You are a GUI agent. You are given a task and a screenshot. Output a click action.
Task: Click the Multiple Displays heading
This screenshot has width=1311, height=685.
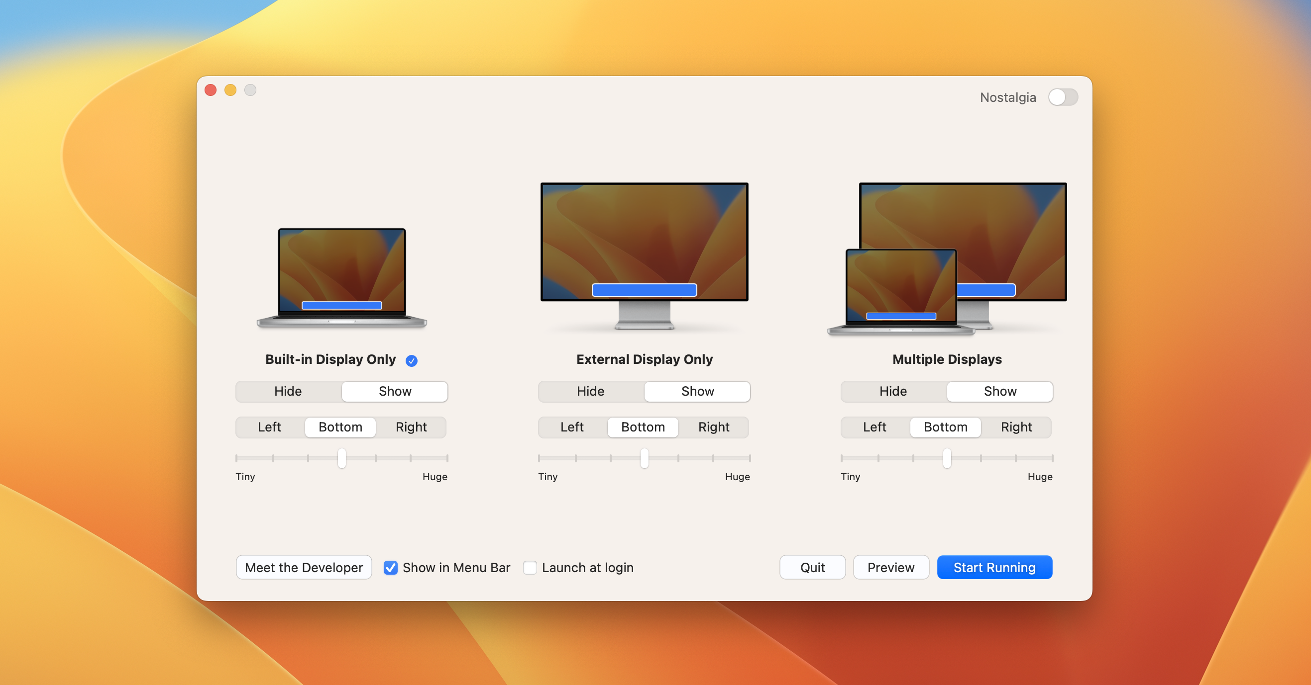(x=947, y=359)
